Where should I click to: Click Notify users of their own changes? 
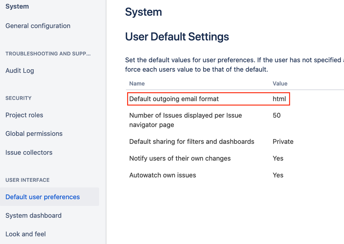[x=180, y=158]
